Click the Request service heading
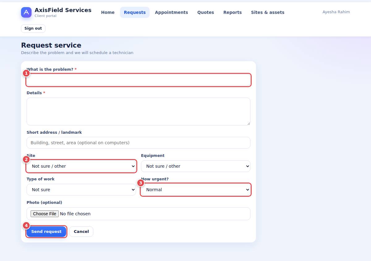 [51, 45]
